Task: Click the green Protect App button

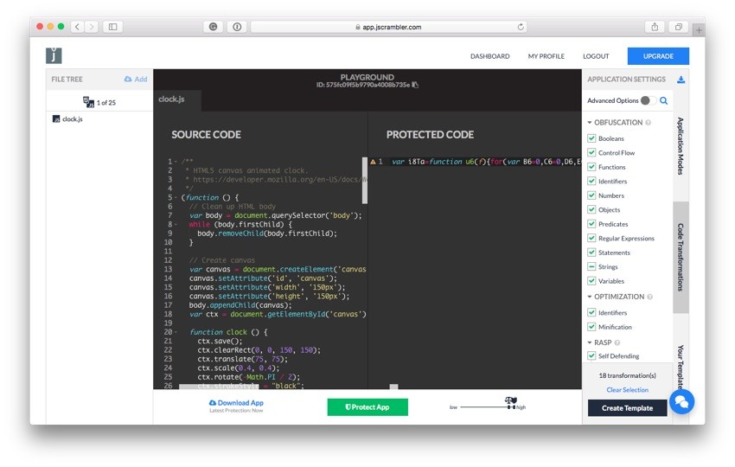Action: (367, 407)
